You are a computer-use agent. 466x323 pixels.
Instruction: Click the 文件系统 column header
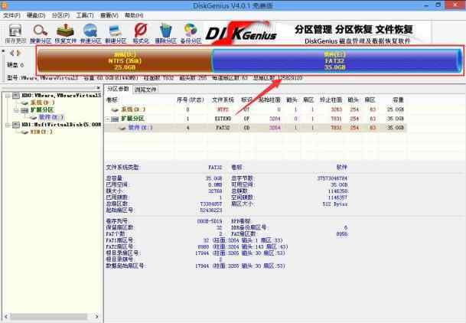(x=223, y=100)
